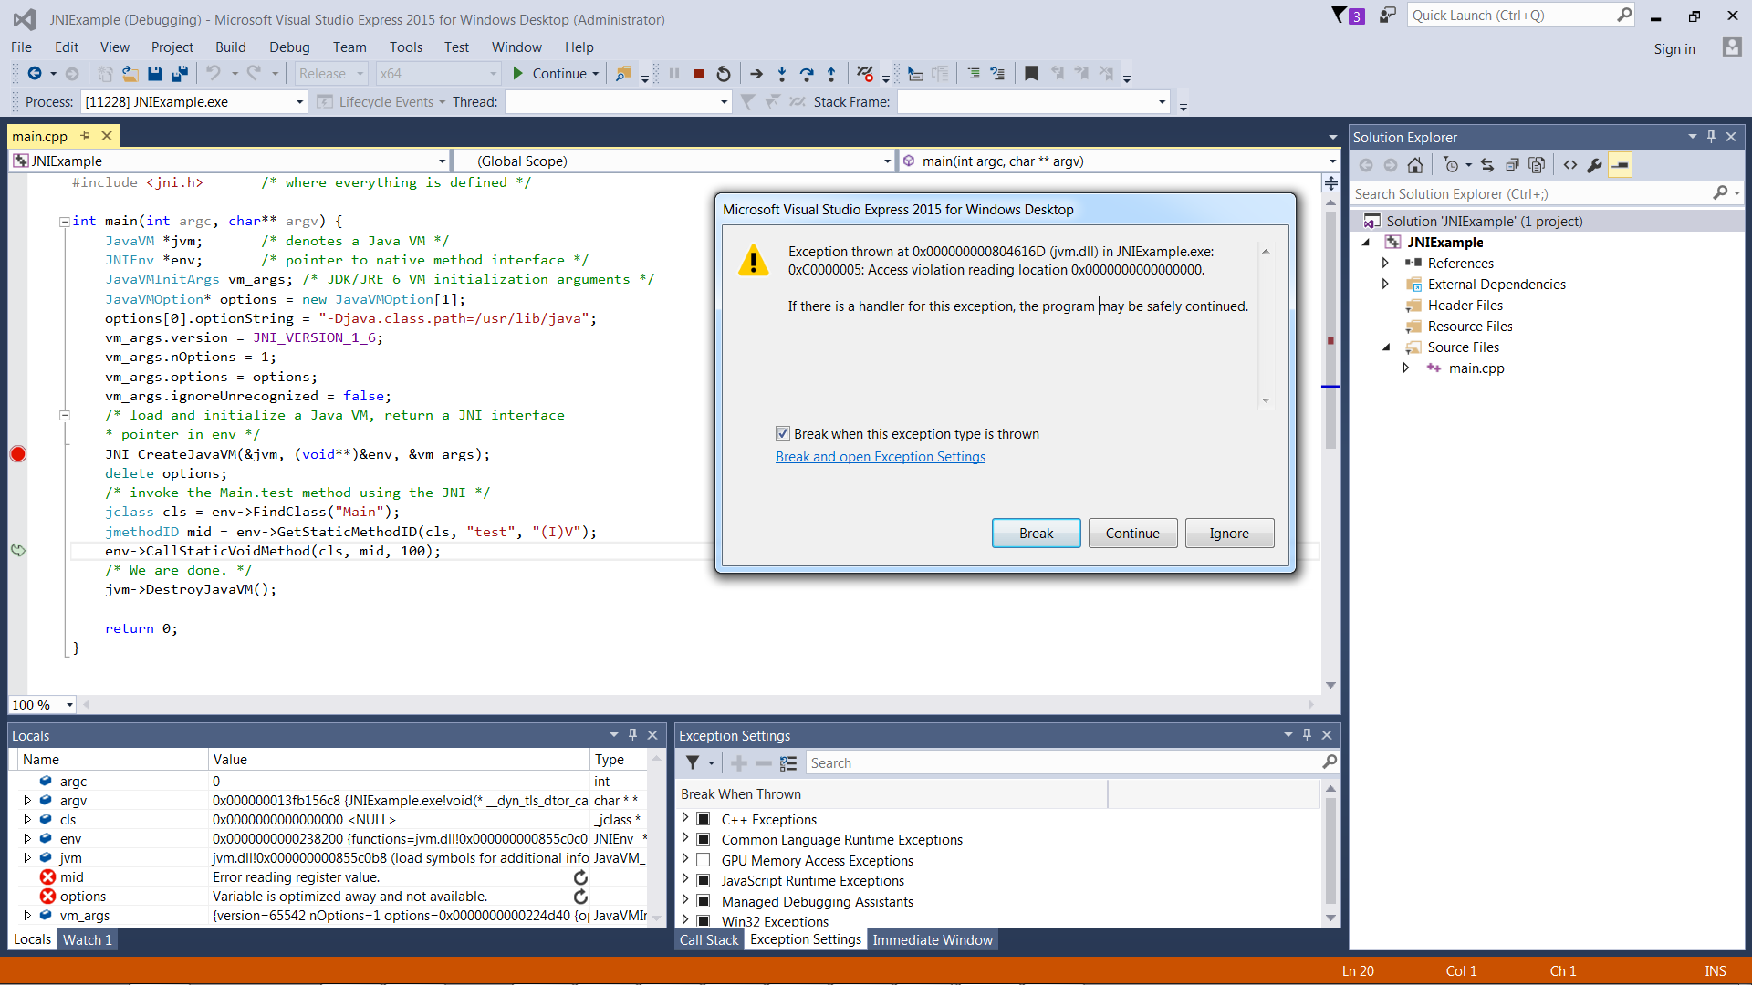Viewport: 1752px width, 985px height.
Task: Toggle C++ Exceptions checkbox
Action: tap(704, 819)
